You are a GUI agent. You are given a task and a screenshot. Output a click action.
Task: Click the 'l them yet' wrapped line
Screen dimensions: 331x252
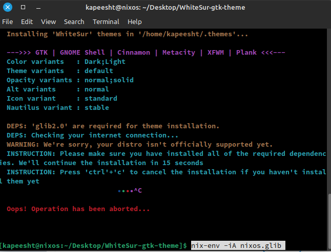(19, 181)
